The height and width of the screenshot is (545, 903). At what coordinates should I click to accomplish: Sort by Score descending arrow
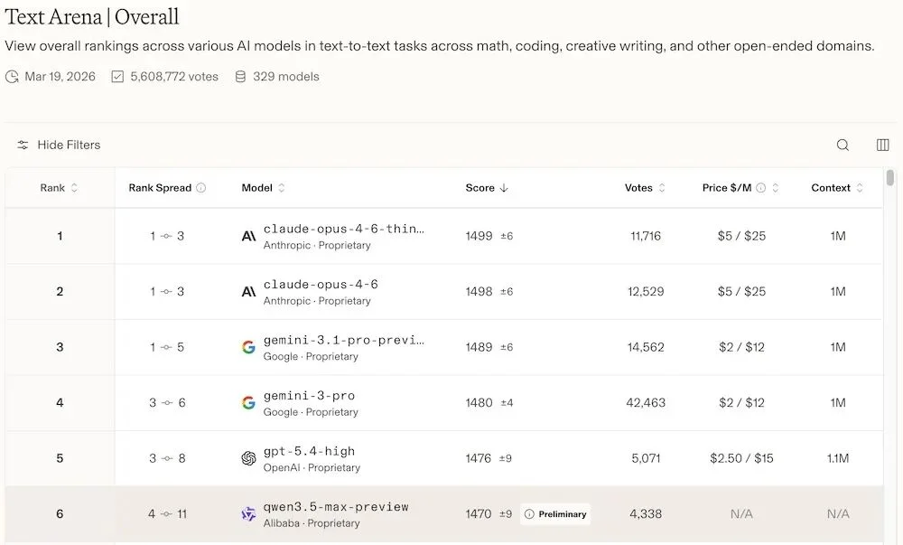pos(504,188)
